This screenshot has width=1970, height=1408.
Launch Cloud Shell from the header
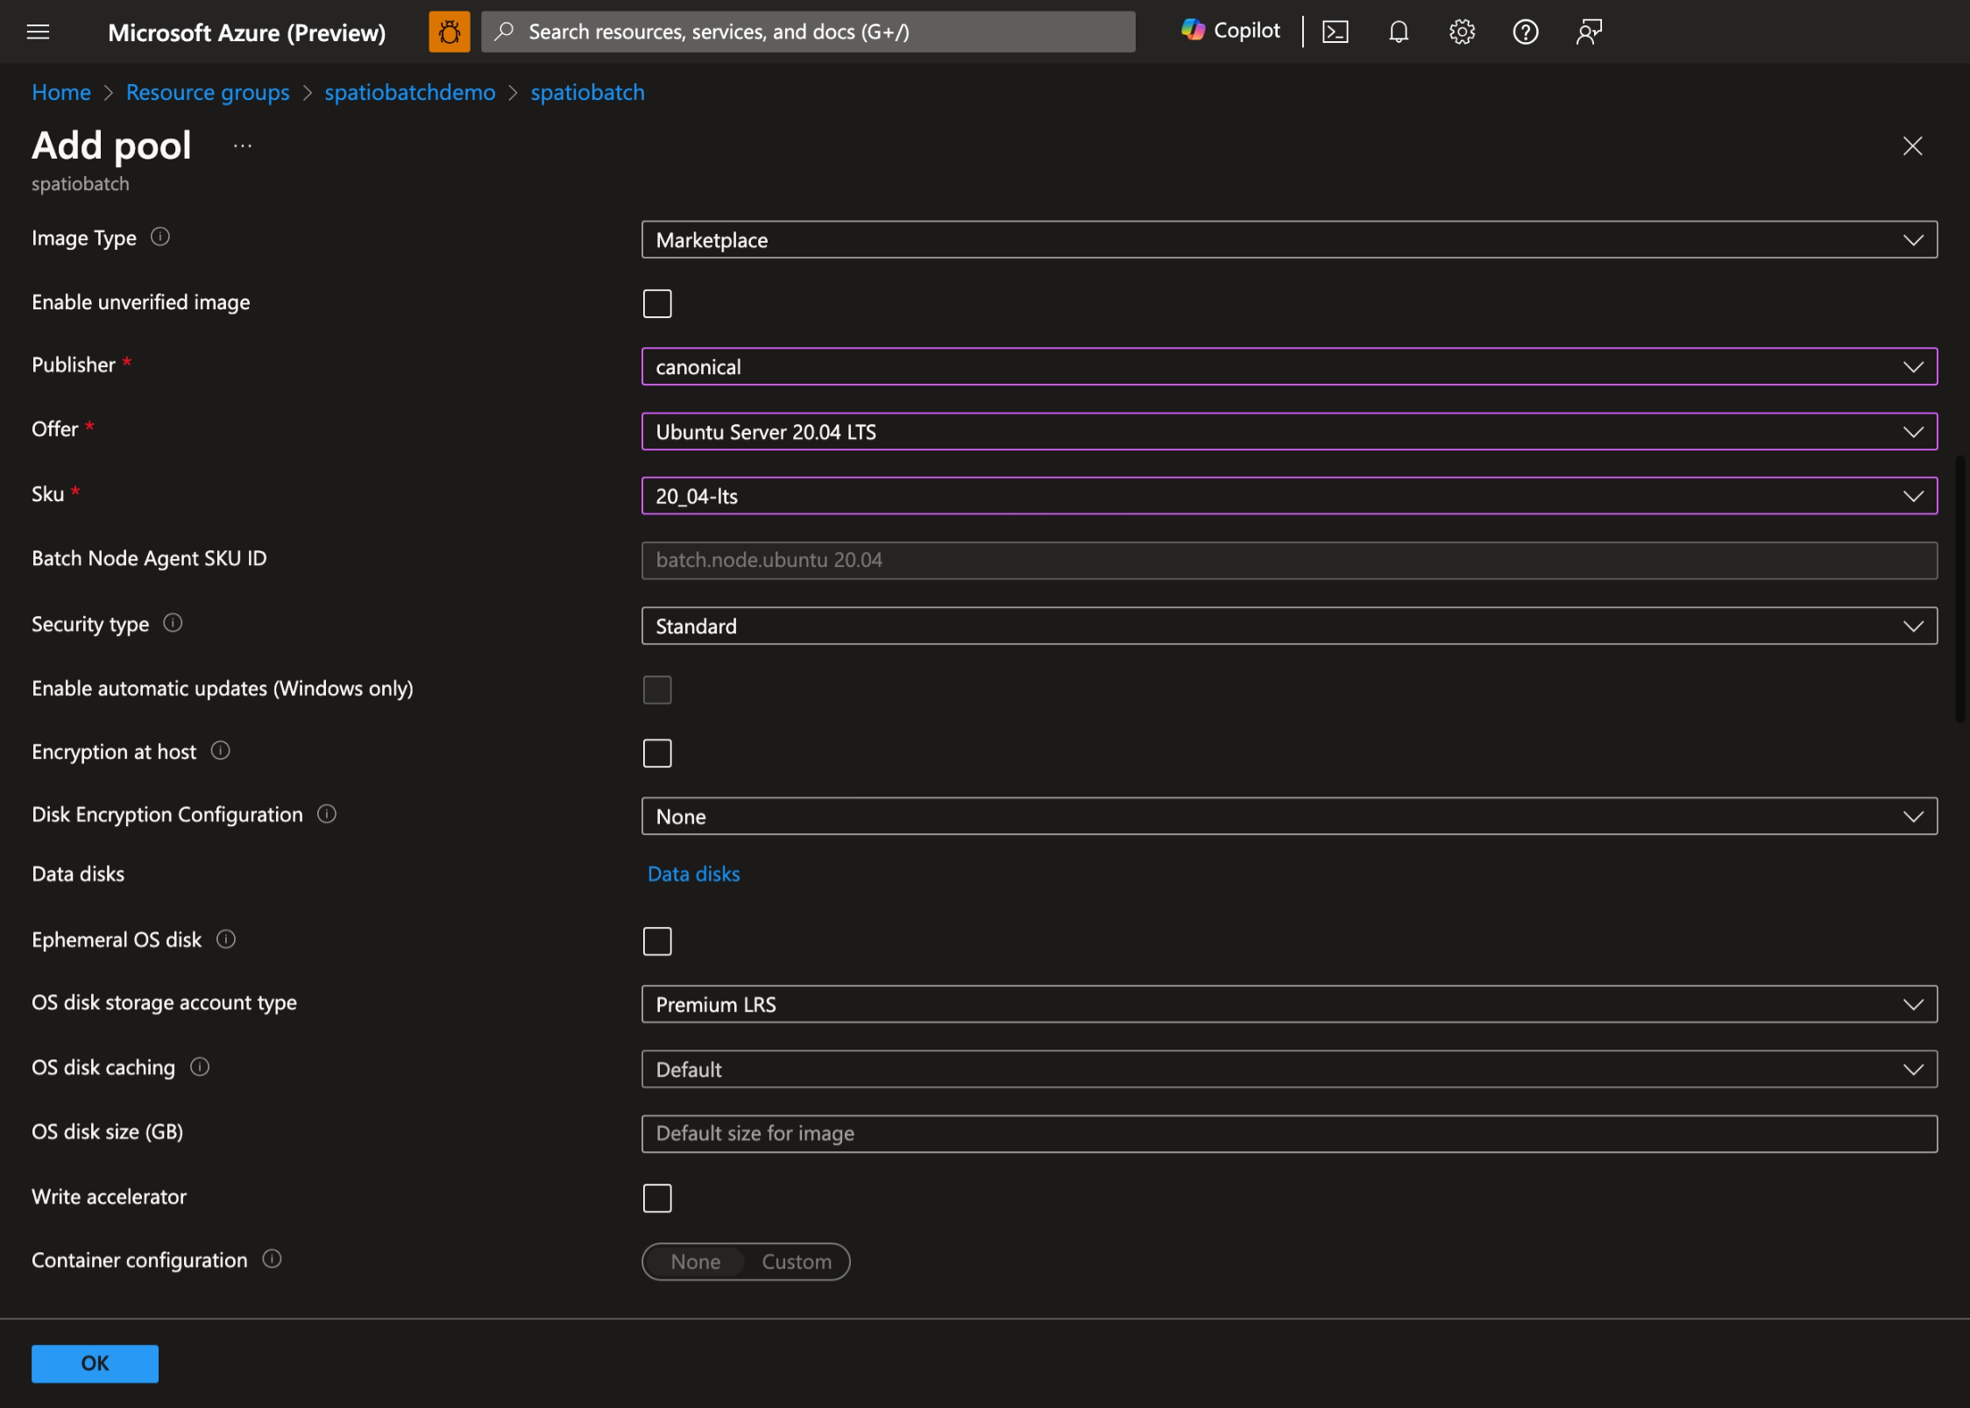click(1335, 32)
